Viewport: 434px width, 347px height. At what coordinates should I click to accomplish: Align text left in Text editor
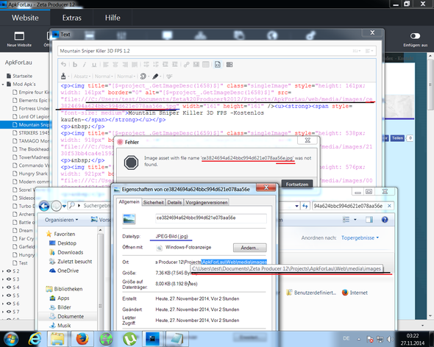tap(106, 65)
